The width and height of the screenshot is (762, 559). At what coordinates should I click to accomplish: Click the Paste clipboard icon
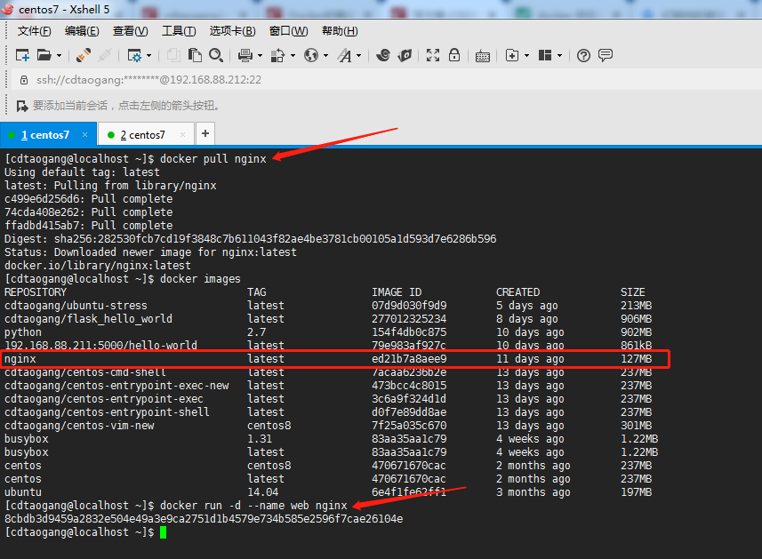pyautogui.click(x=195, y=55)
